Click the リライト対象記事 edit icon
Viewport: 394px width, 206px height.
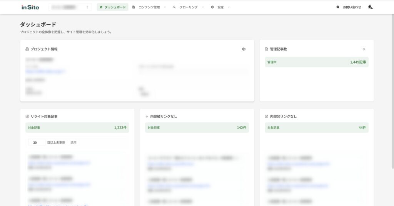coord(27,116)
